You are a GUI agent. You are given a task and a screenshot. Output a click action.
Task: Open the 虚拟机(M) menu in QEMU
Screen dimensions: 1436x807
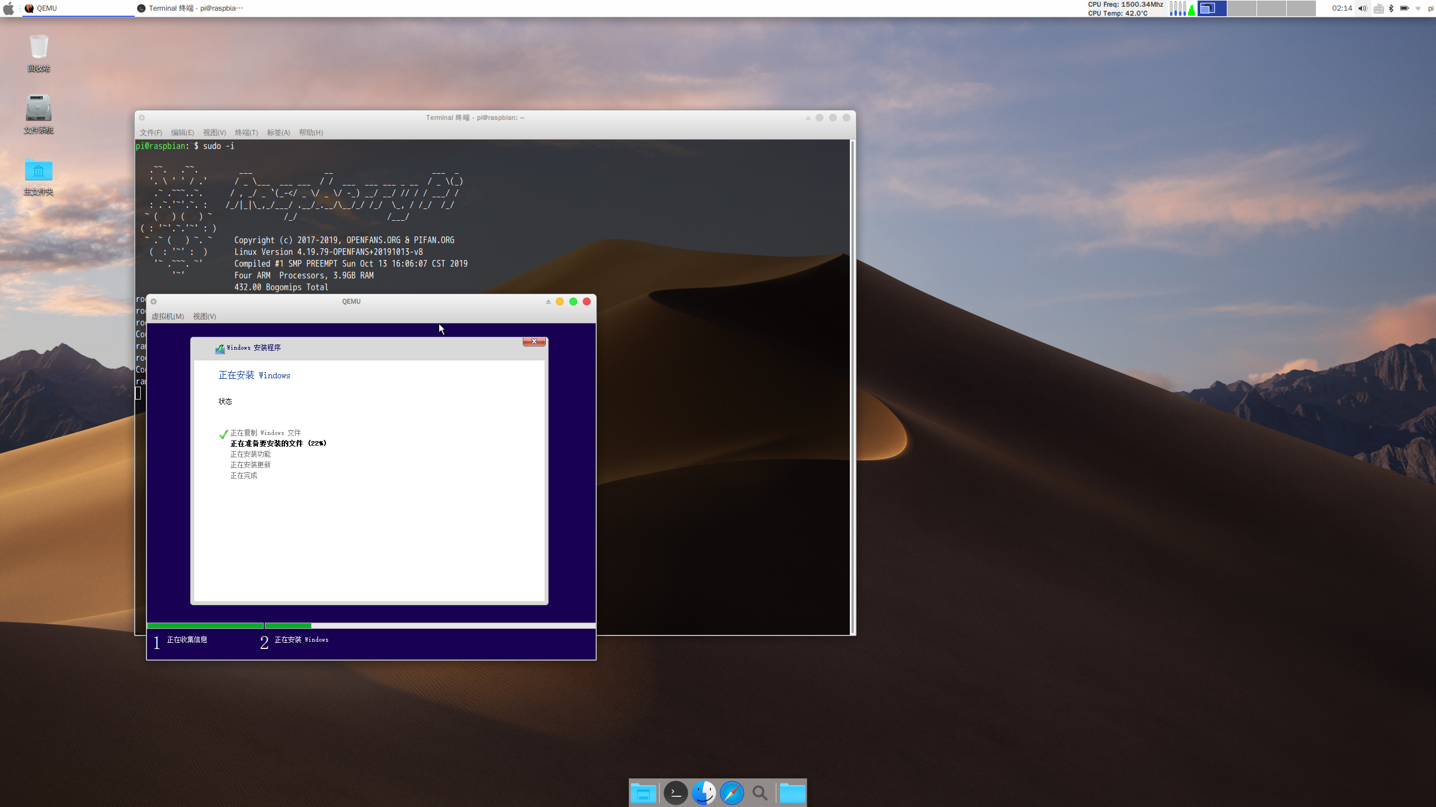(x=168, y=316)
